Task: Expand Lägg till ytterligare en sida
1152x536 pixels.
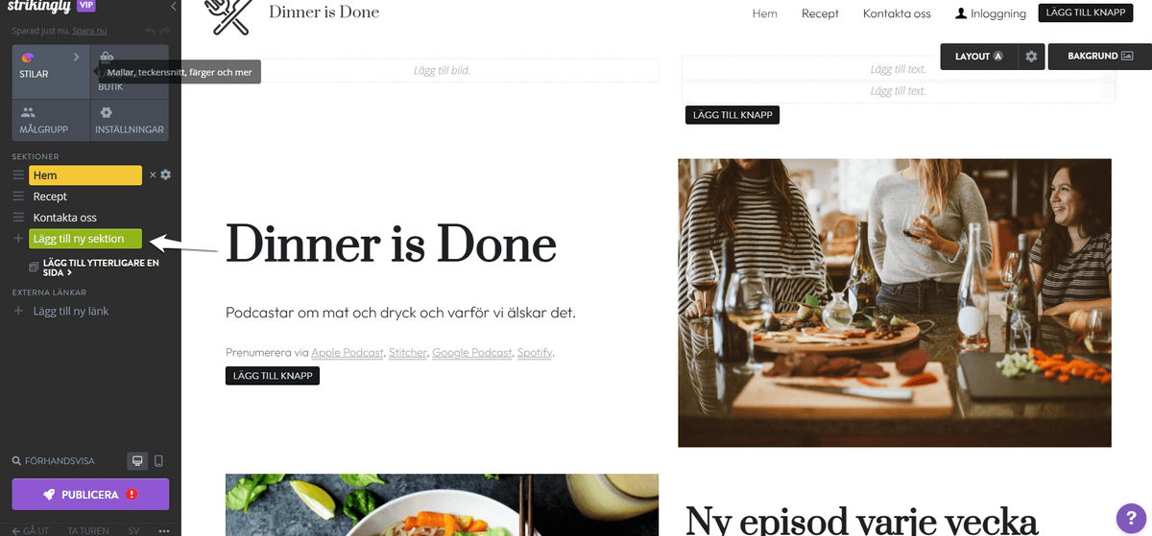Action: [x=94, y=268]
